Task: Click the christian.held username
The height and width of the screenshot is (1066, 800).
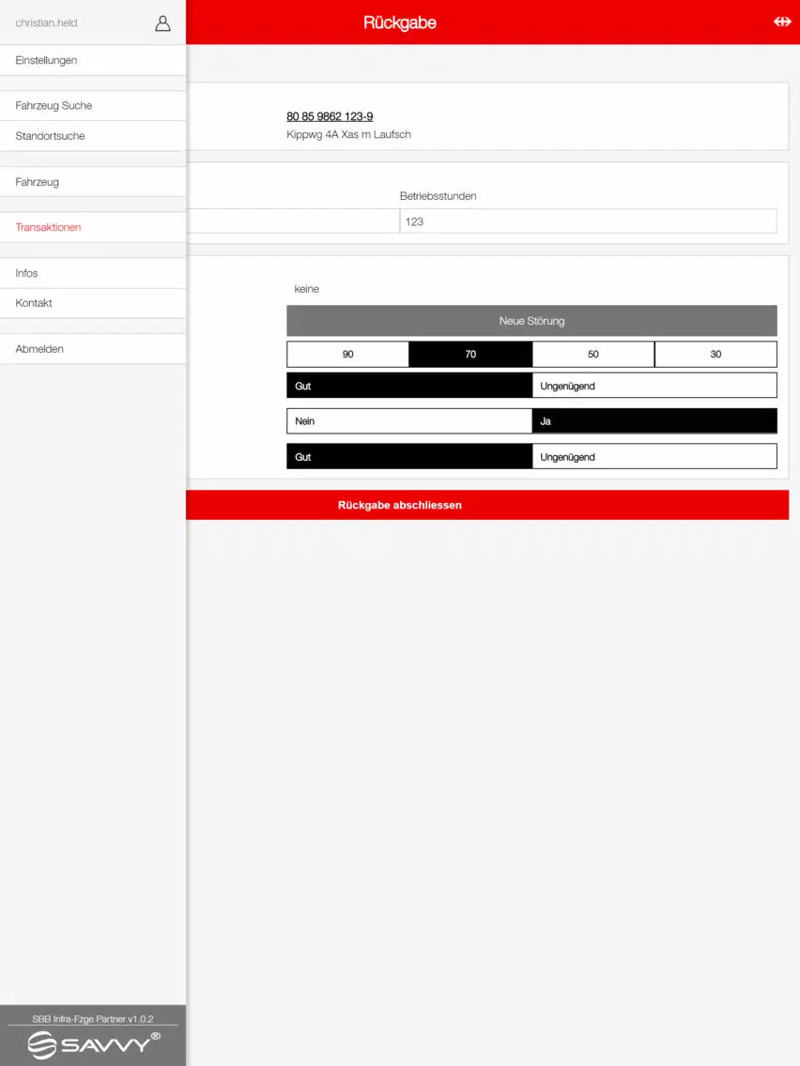Action: (x=46, y=23)
